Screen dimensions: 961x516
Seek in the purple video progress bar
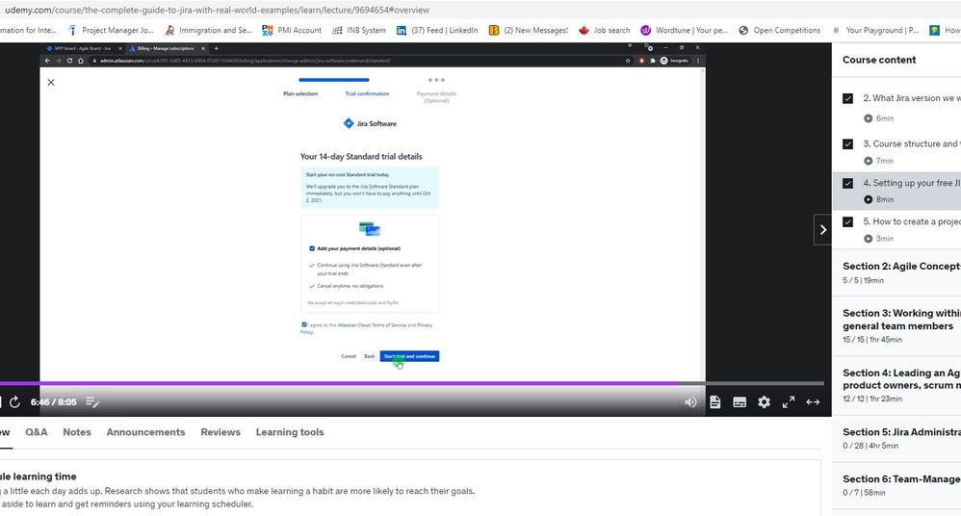coord(339,383)
